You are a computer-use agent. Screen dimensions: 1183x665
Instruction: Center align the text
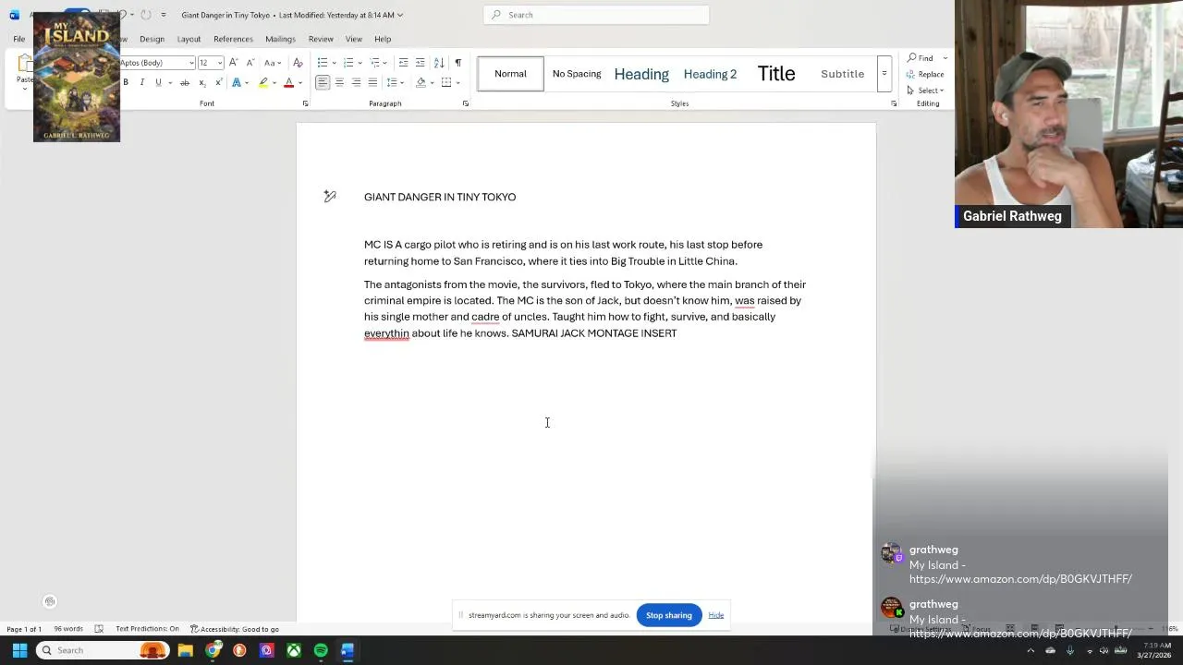339,83
